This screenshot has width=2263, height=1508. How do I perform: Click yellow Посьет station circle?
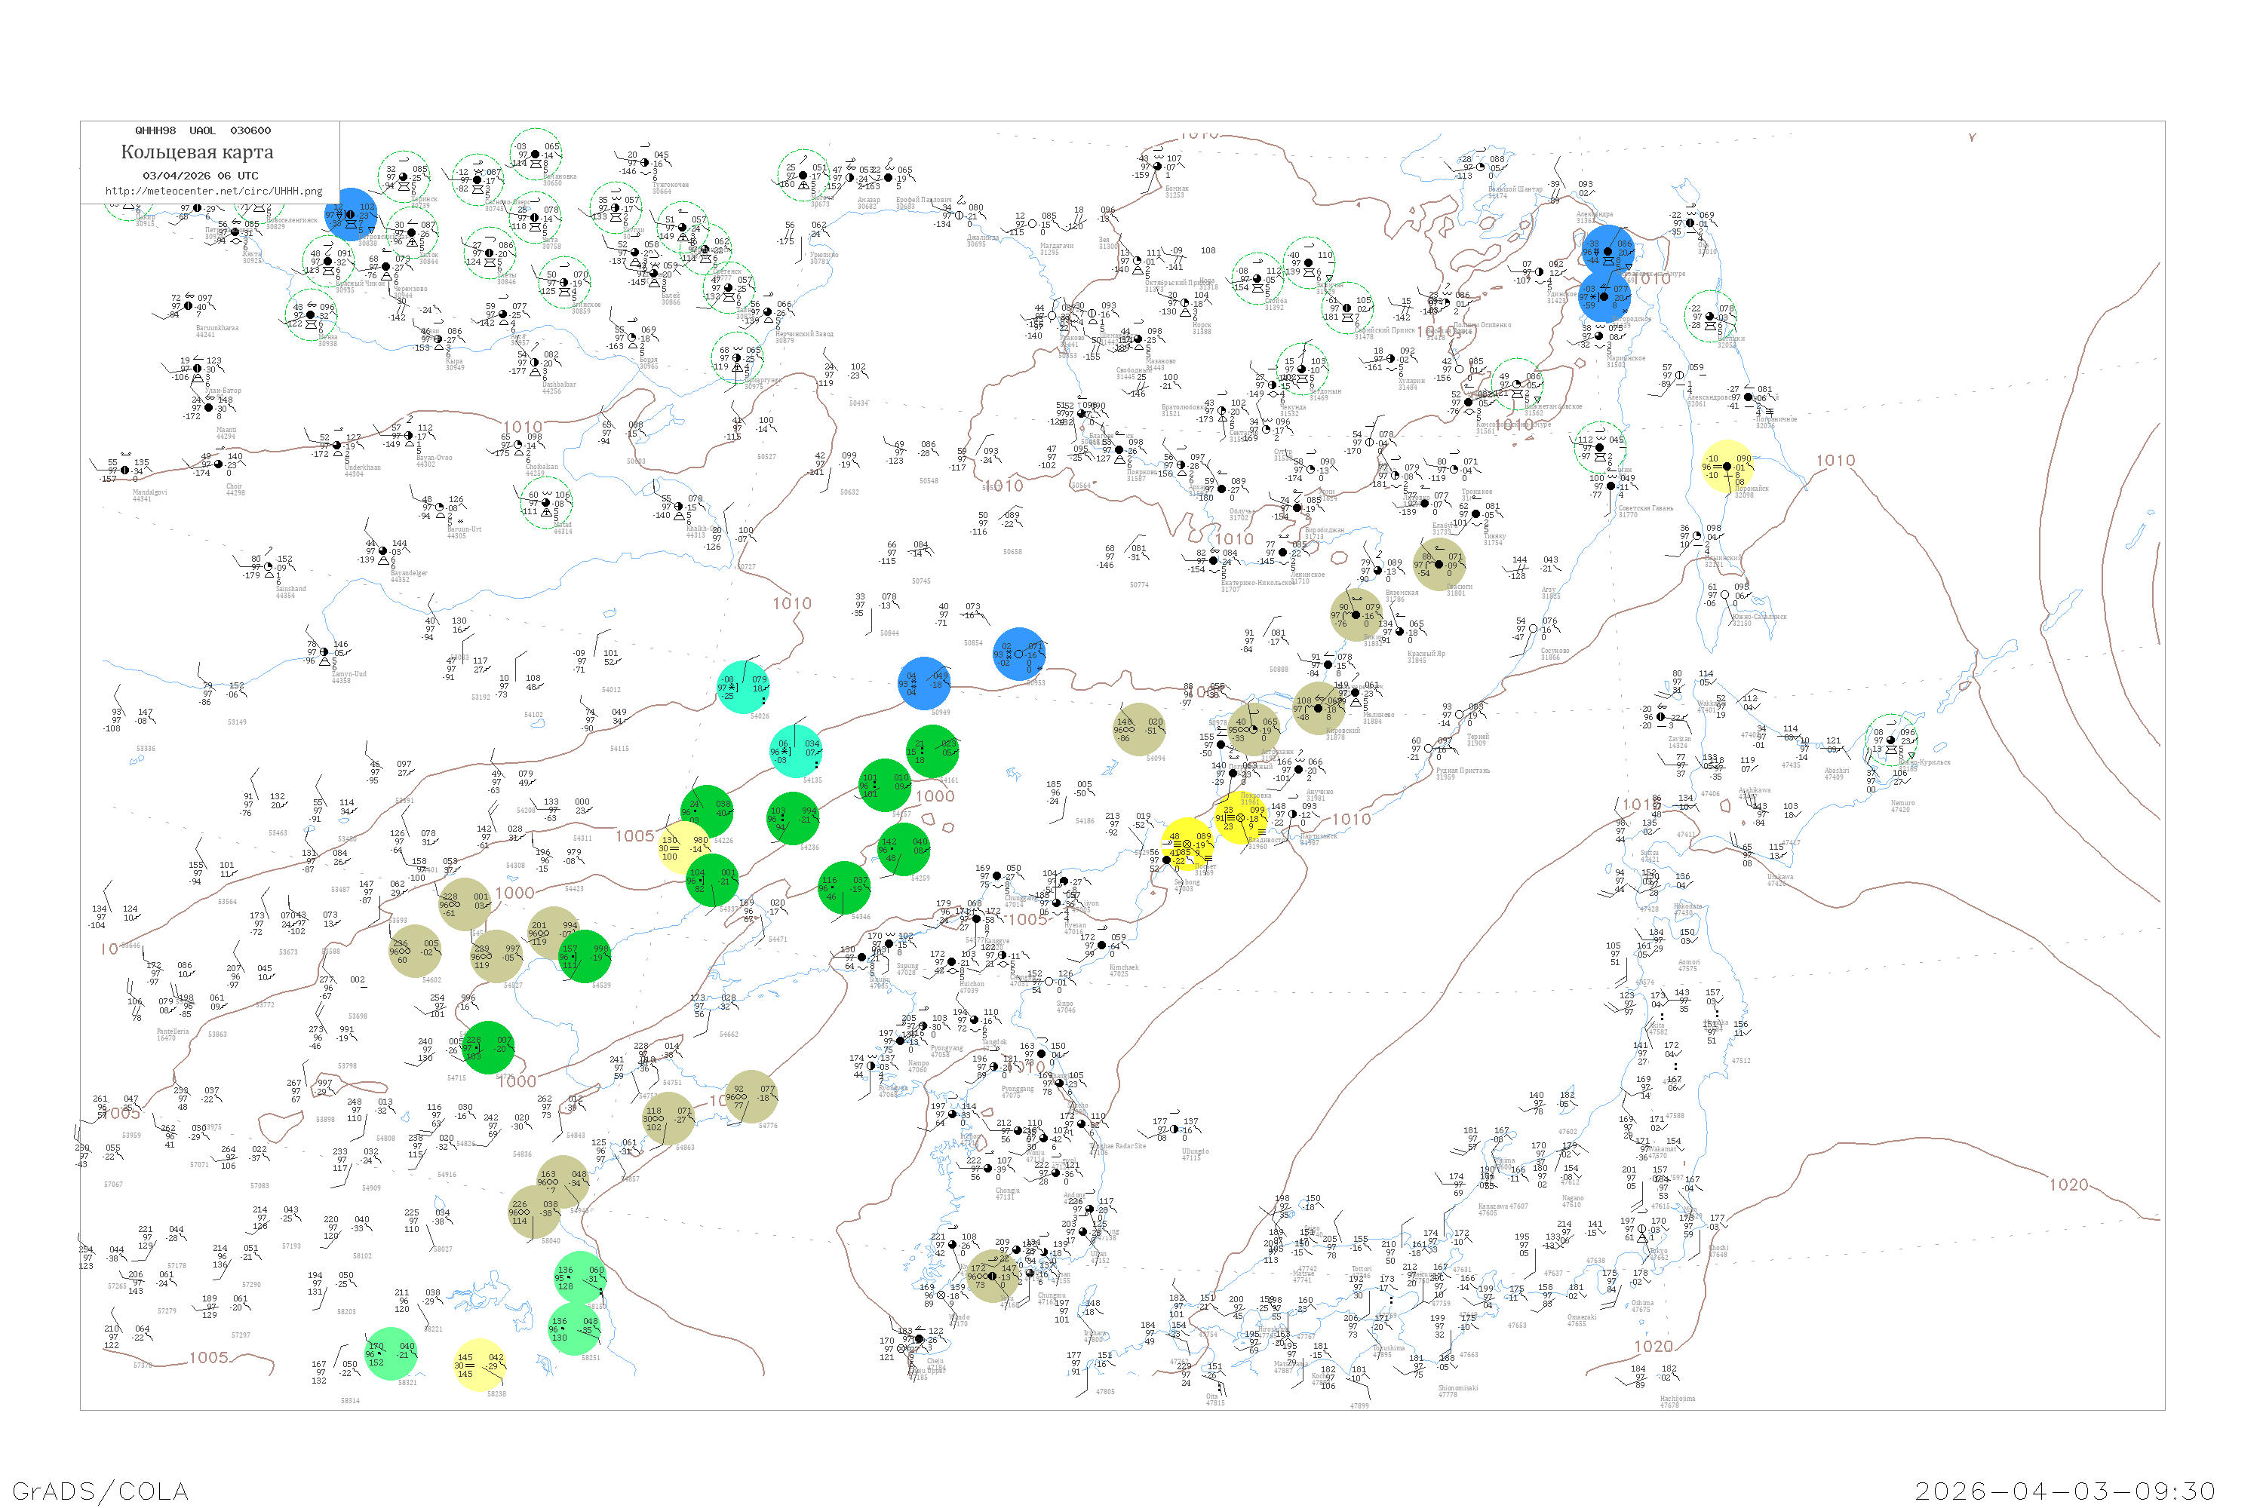(x=1187, y=844)
